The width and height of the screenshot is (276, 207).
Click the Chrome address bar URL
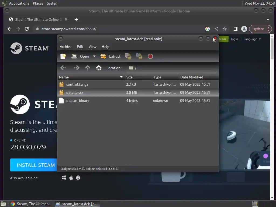click(69, 29)
